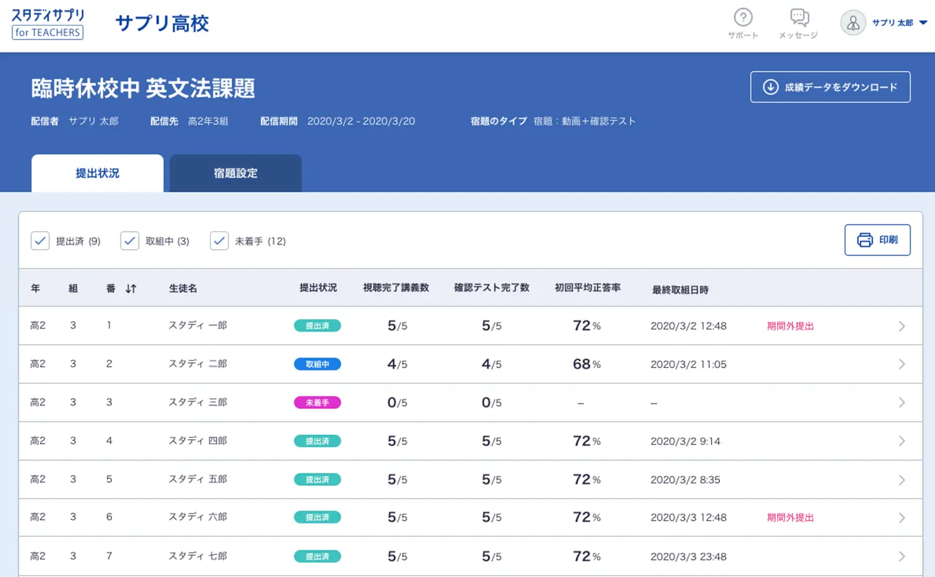Click the 配信期間 2020/3/2 - 2020/3/20 text
The width and height of the screenshot is (935, 577).
[337, 121]
